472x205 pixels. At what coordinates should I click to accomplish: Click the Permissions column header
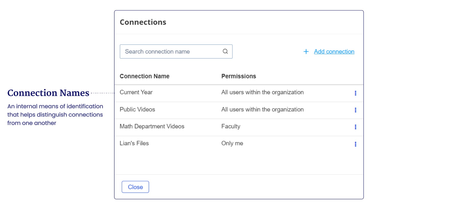239,76
